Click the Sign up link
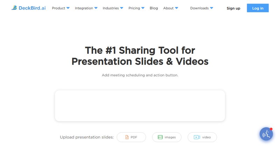Viewport: 280px width, 156px height. (233, 8)
